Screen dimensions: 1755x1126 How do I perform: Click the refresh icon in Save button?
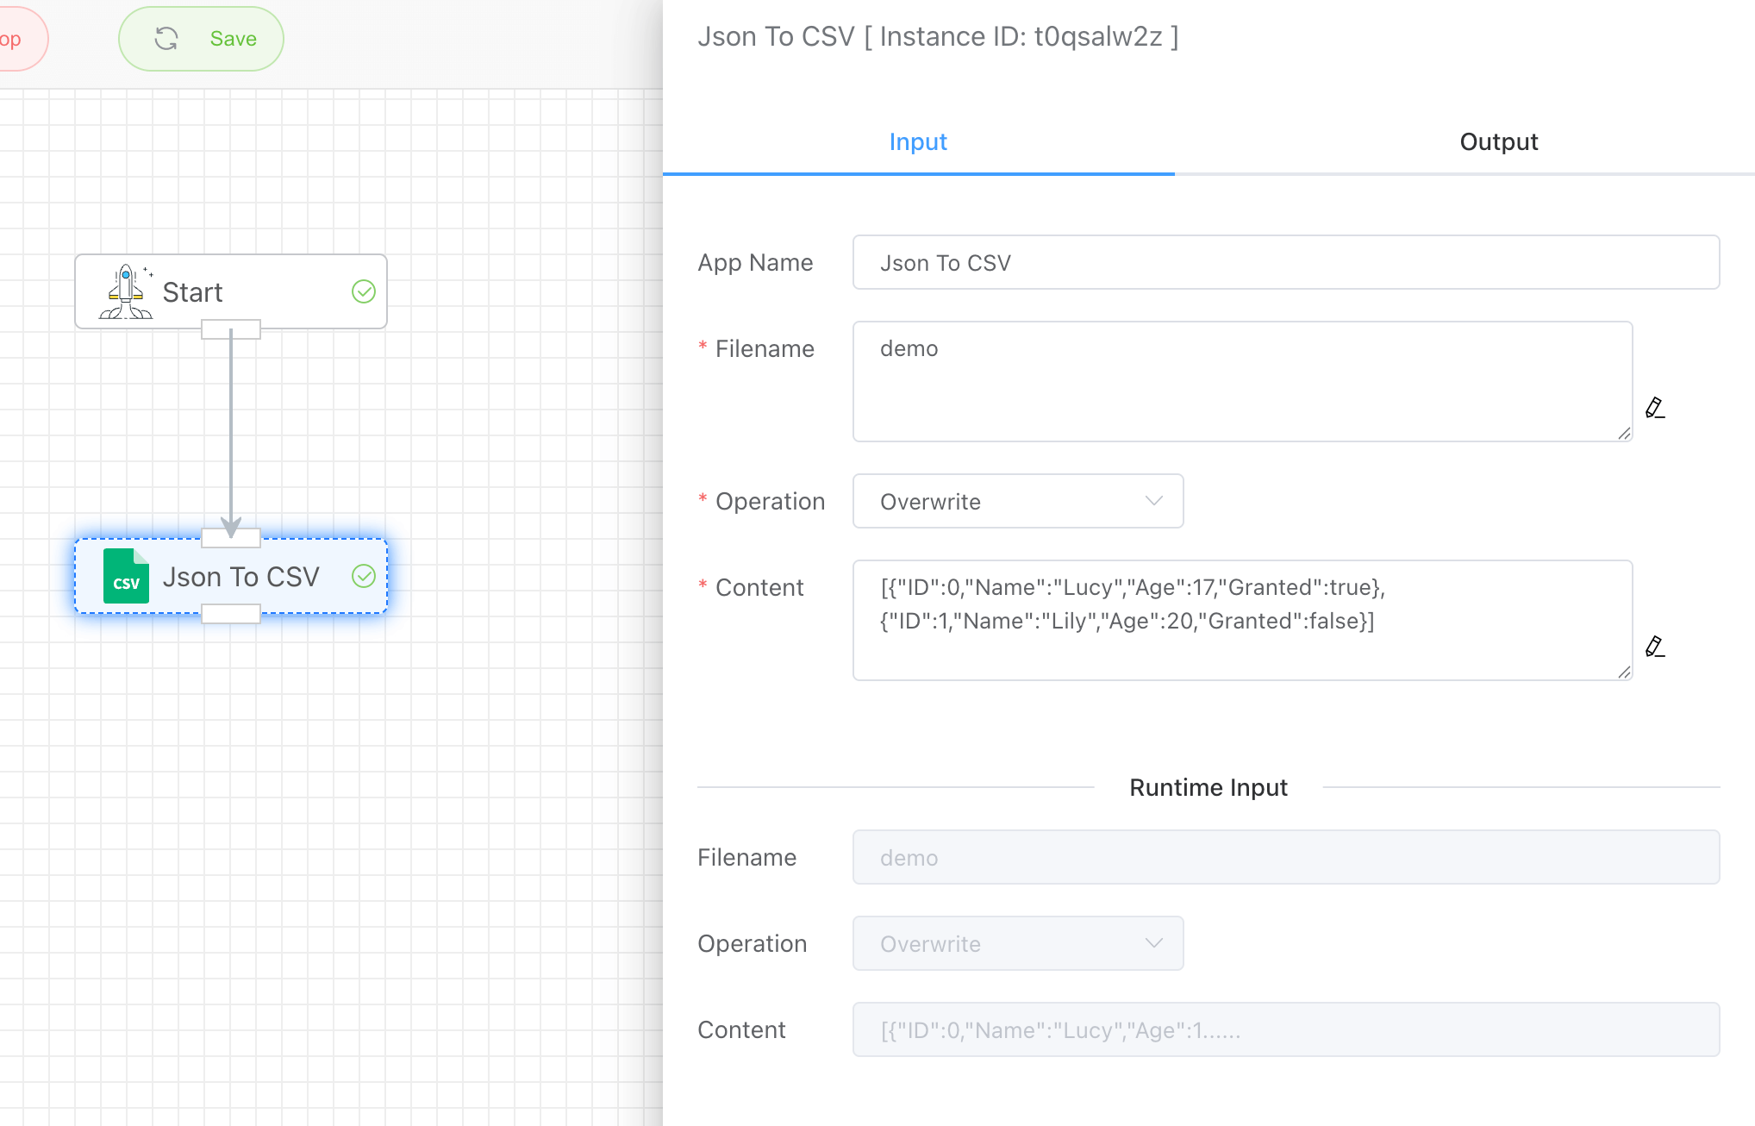[x=166, y=39]
